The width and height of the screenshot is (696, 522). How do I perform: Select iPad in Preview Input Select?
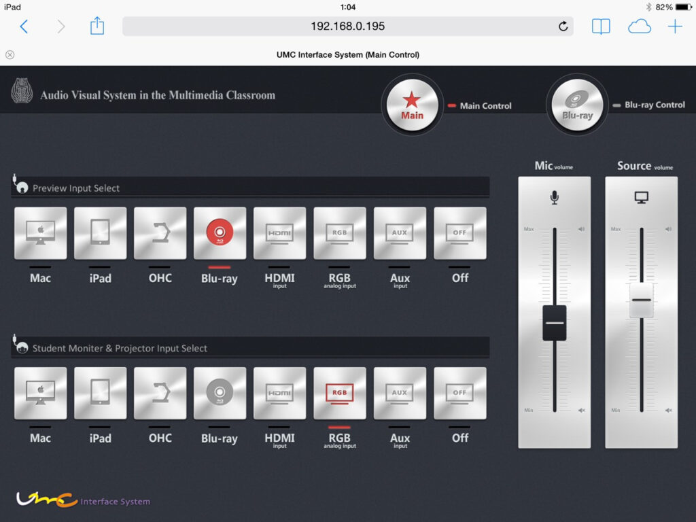tap(101, 233)
